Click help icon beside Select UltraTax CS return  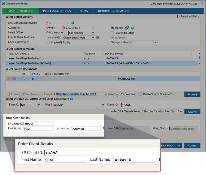(x=72, y=99)
